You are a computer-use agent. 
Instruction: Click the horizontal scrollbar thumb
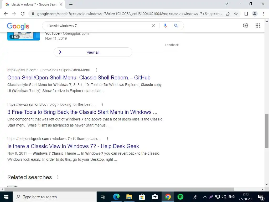[x=119, y=189]
